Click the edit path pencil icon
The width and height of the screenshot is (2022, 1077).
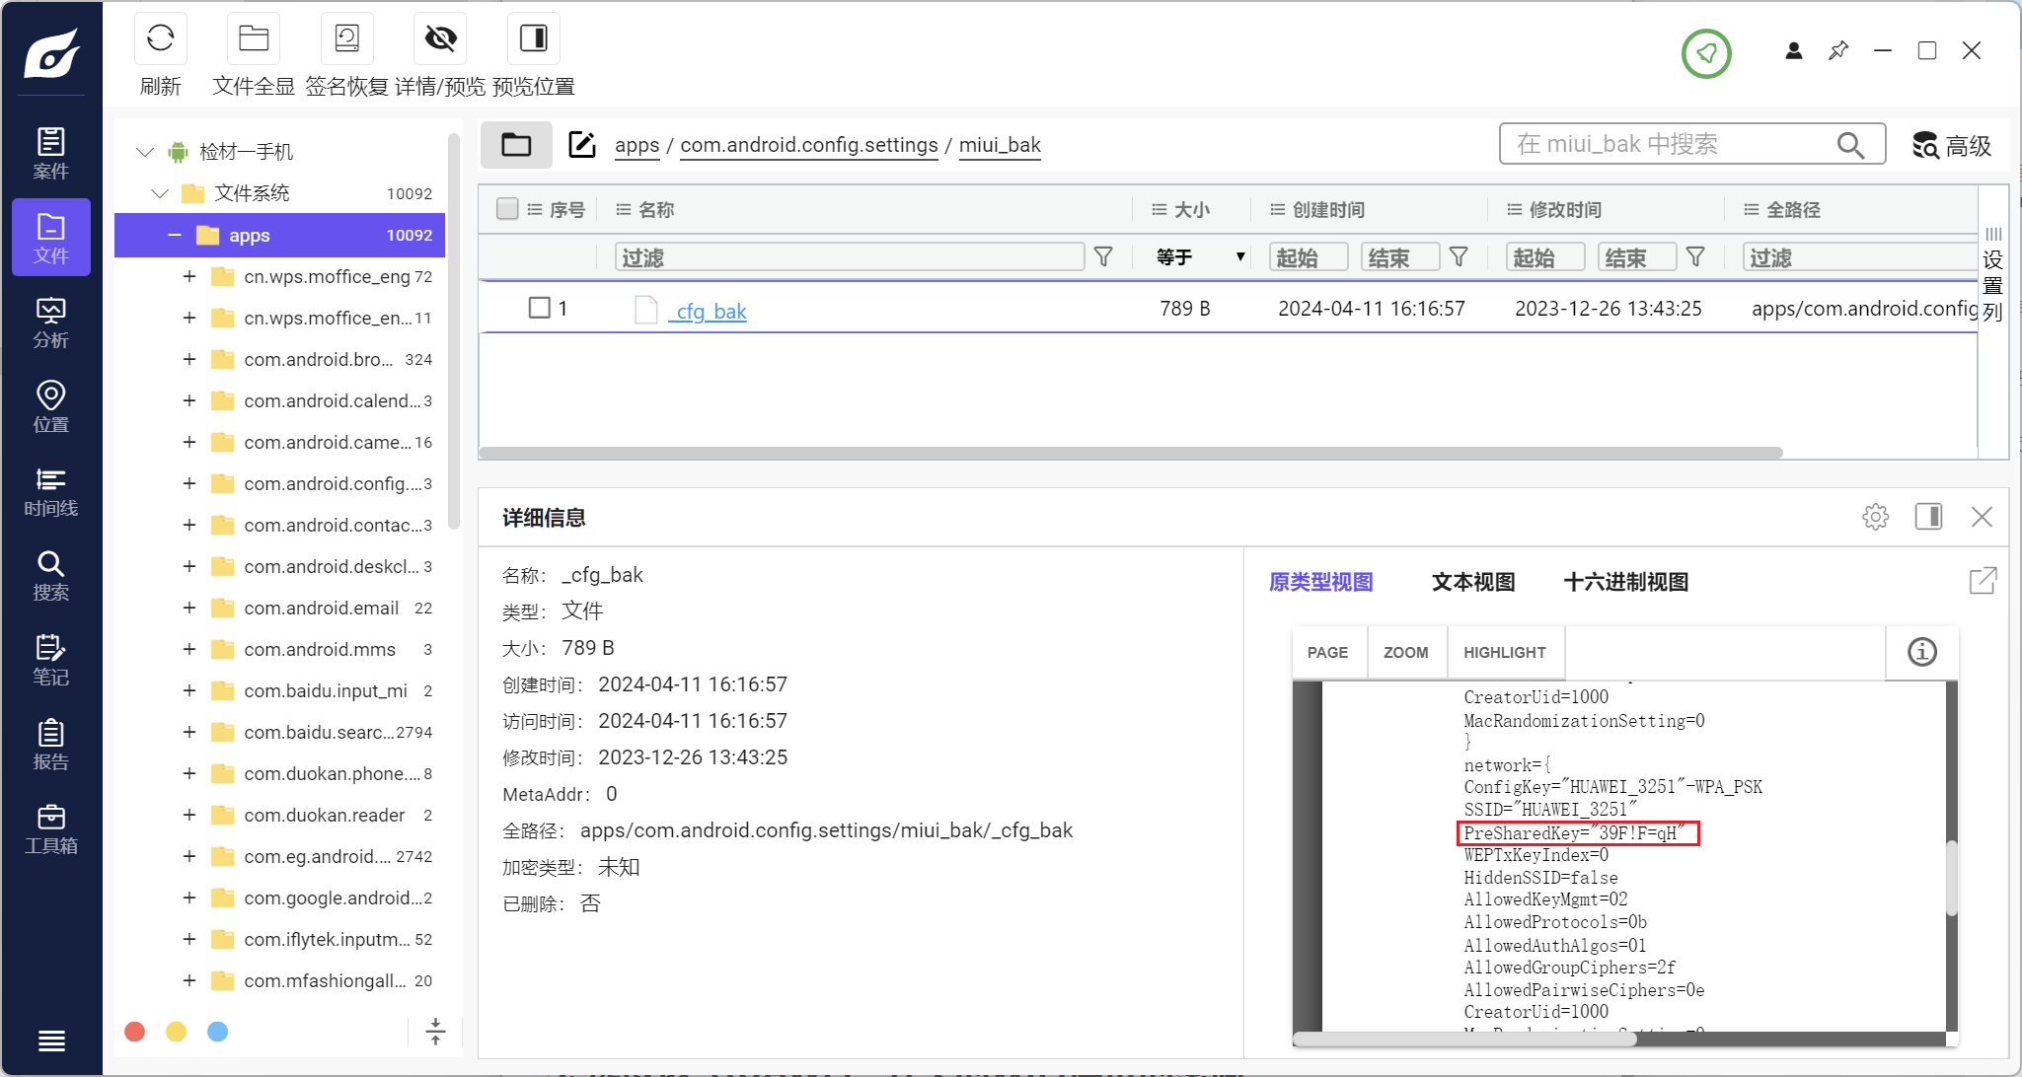click(582, 145)
